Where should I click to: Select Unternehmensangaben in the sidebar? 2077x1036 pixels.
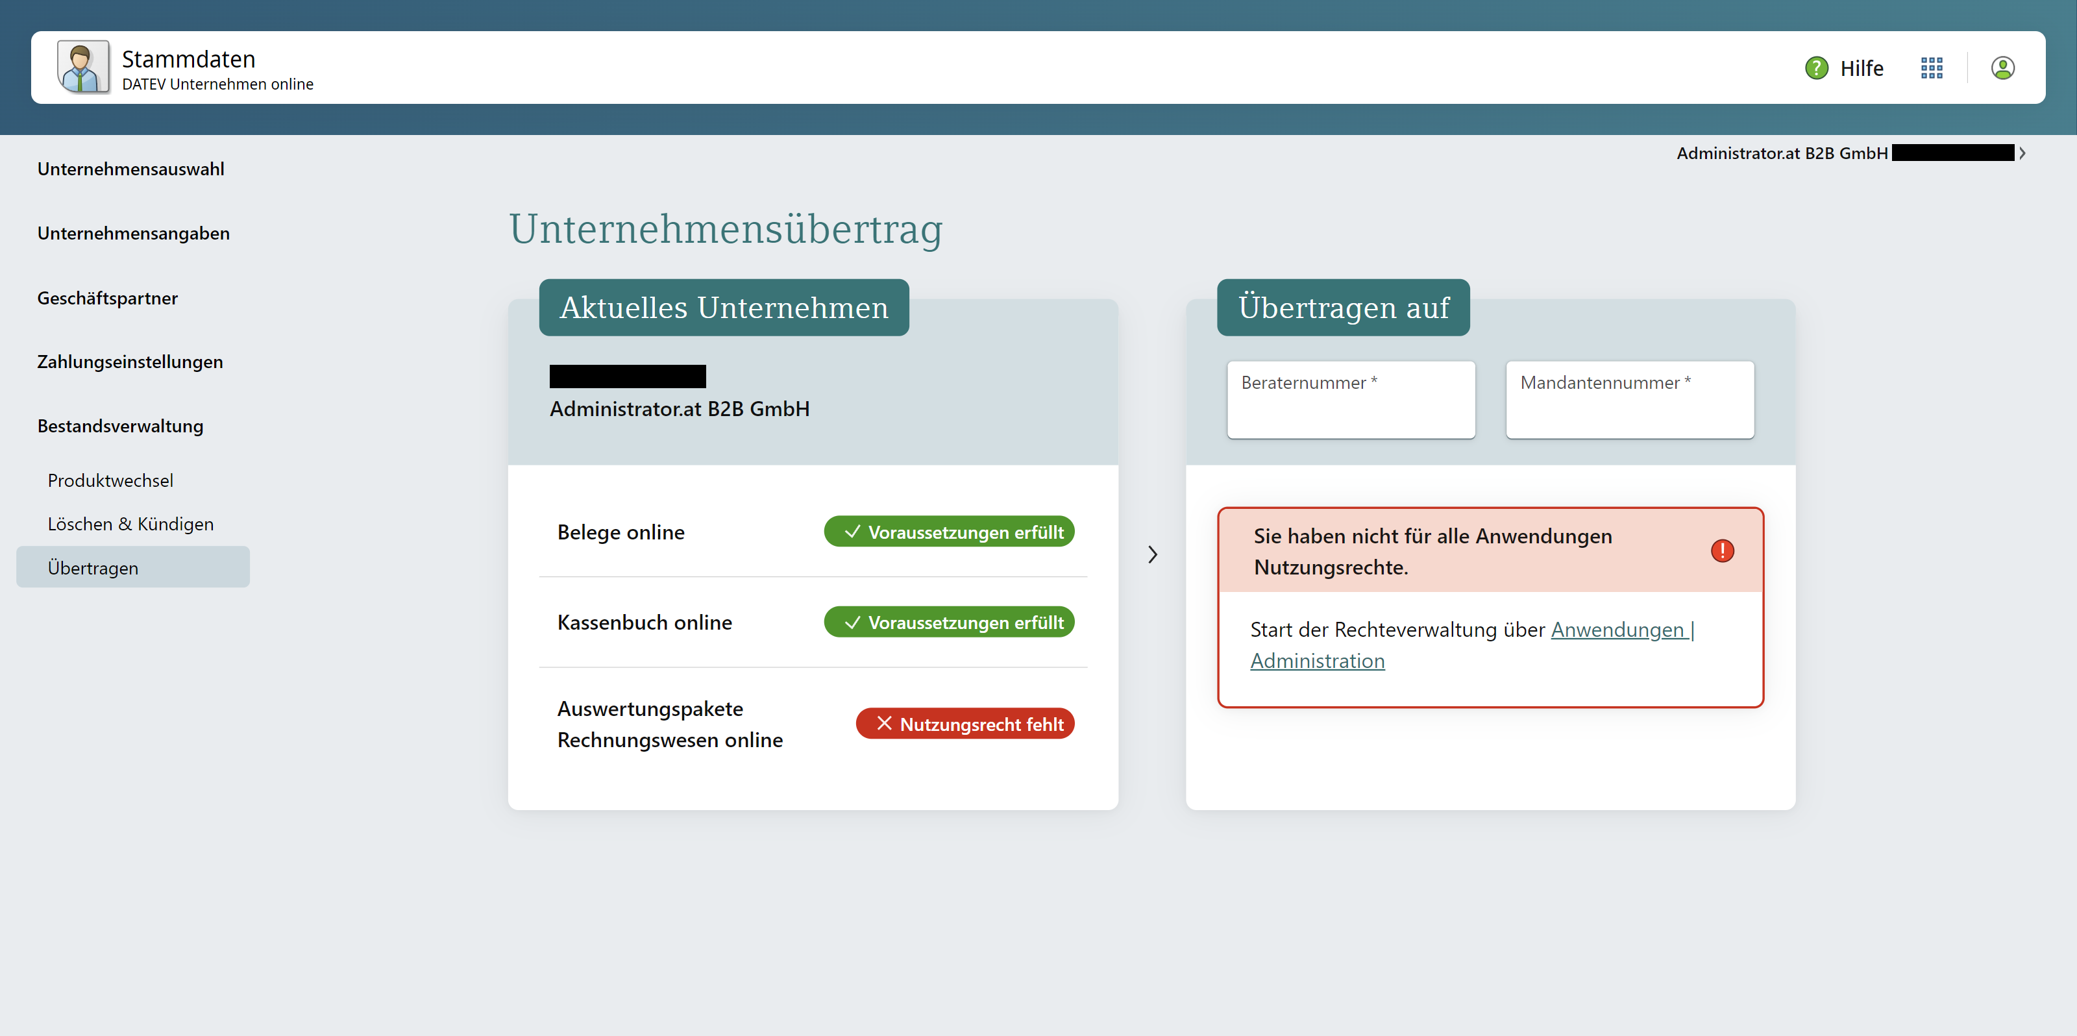click(133, 234)
